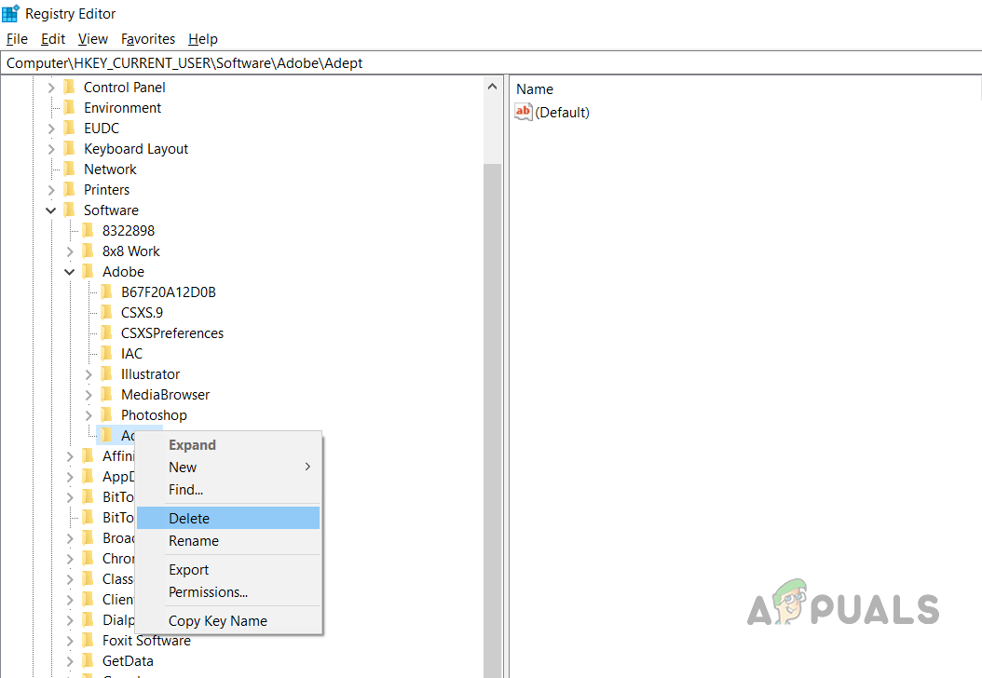Choose Rename in the context menu
The image size is (982, 678).
228,541
